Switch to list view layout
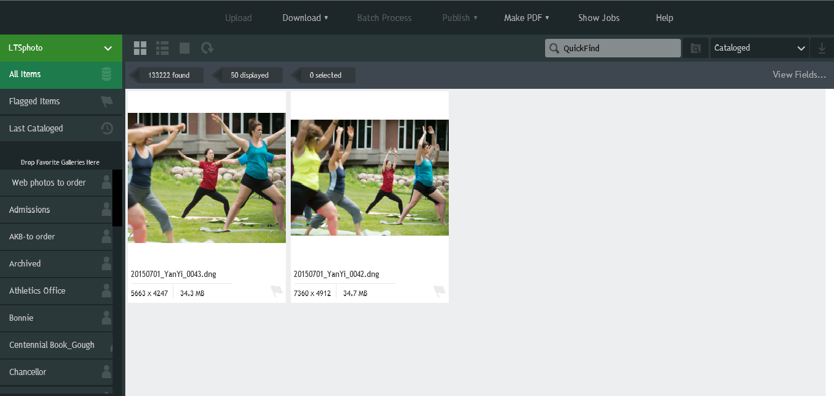Screen dimensions: 834x396 tap(162, 48)
